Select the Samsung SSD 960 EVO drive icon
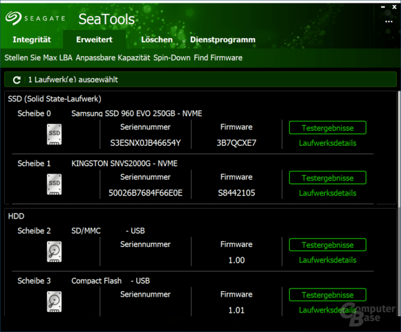 click(x=54, y=134)
